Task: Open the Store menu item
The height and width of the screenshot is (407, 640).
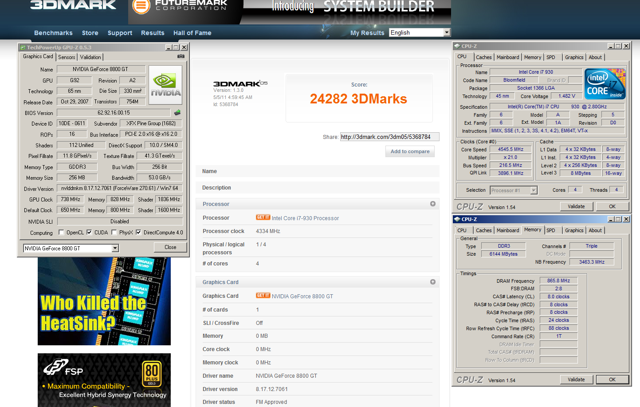Action: (90, 33)
